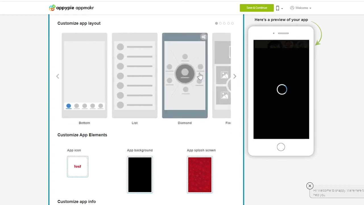Click the 'Customize App Elements' heading

82,135
